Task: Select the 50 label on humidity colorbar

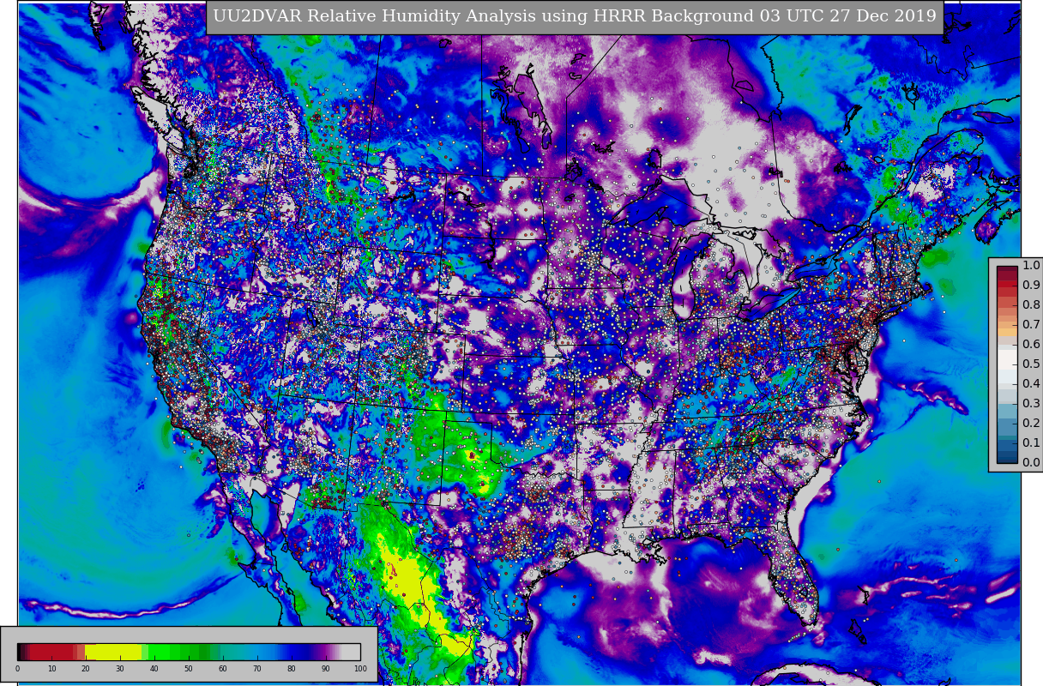Action: tap(189, 669)
